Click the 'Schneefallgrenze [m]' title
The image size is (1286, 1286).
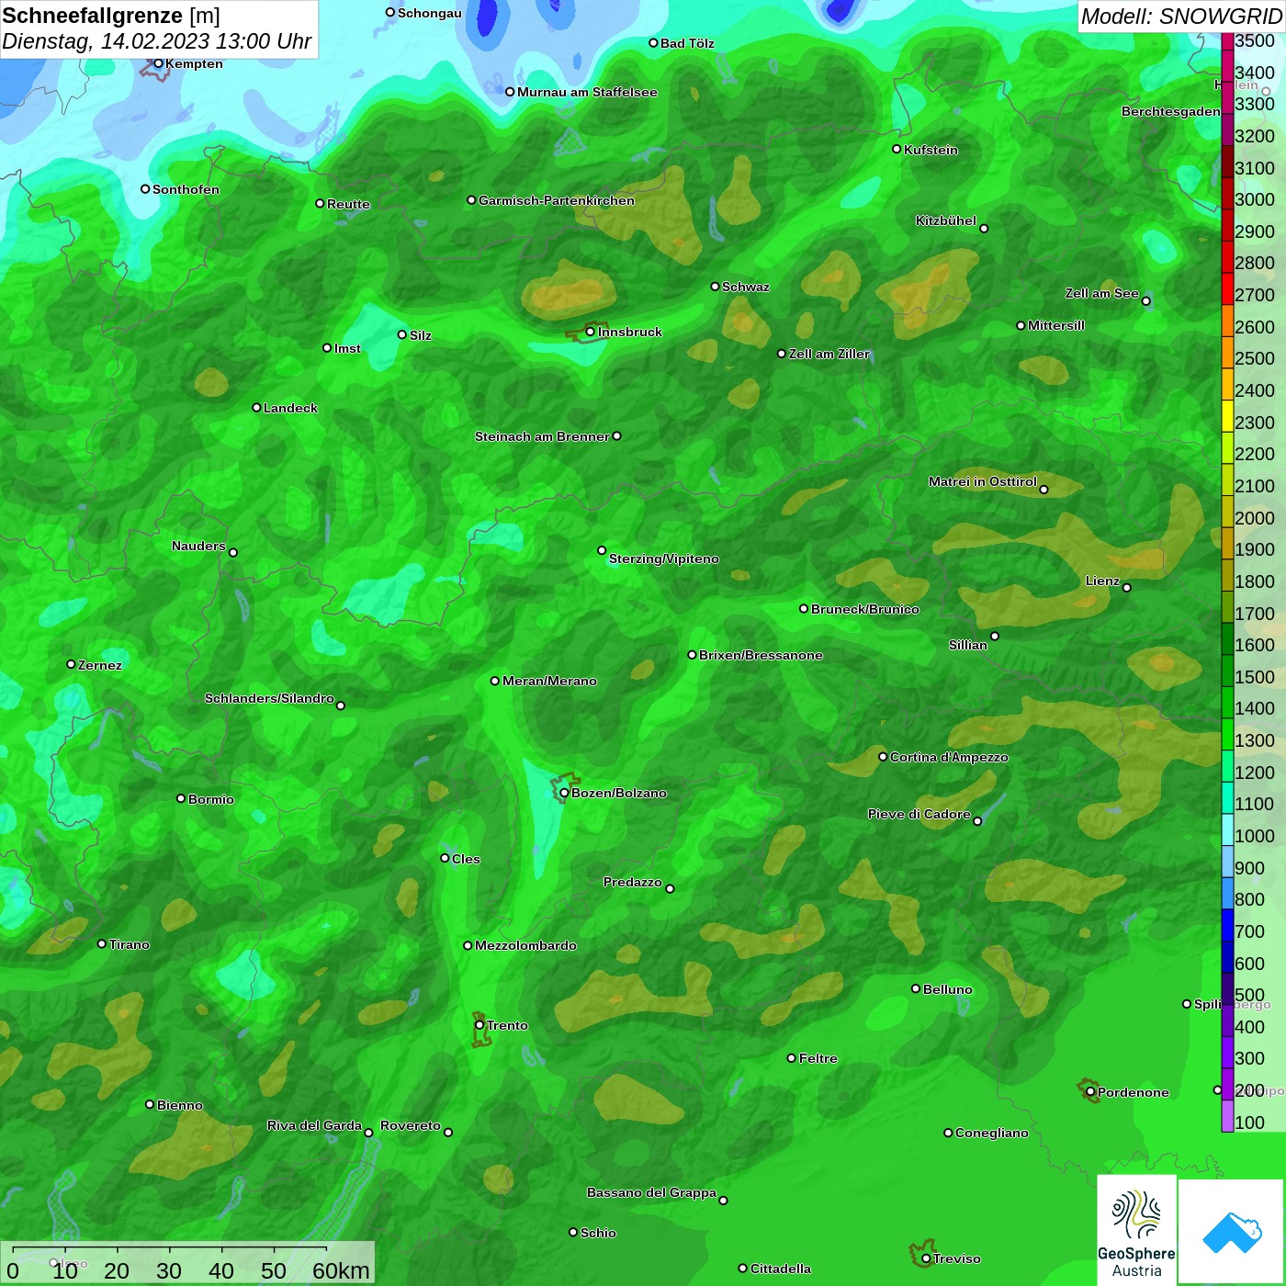(111, 16)
